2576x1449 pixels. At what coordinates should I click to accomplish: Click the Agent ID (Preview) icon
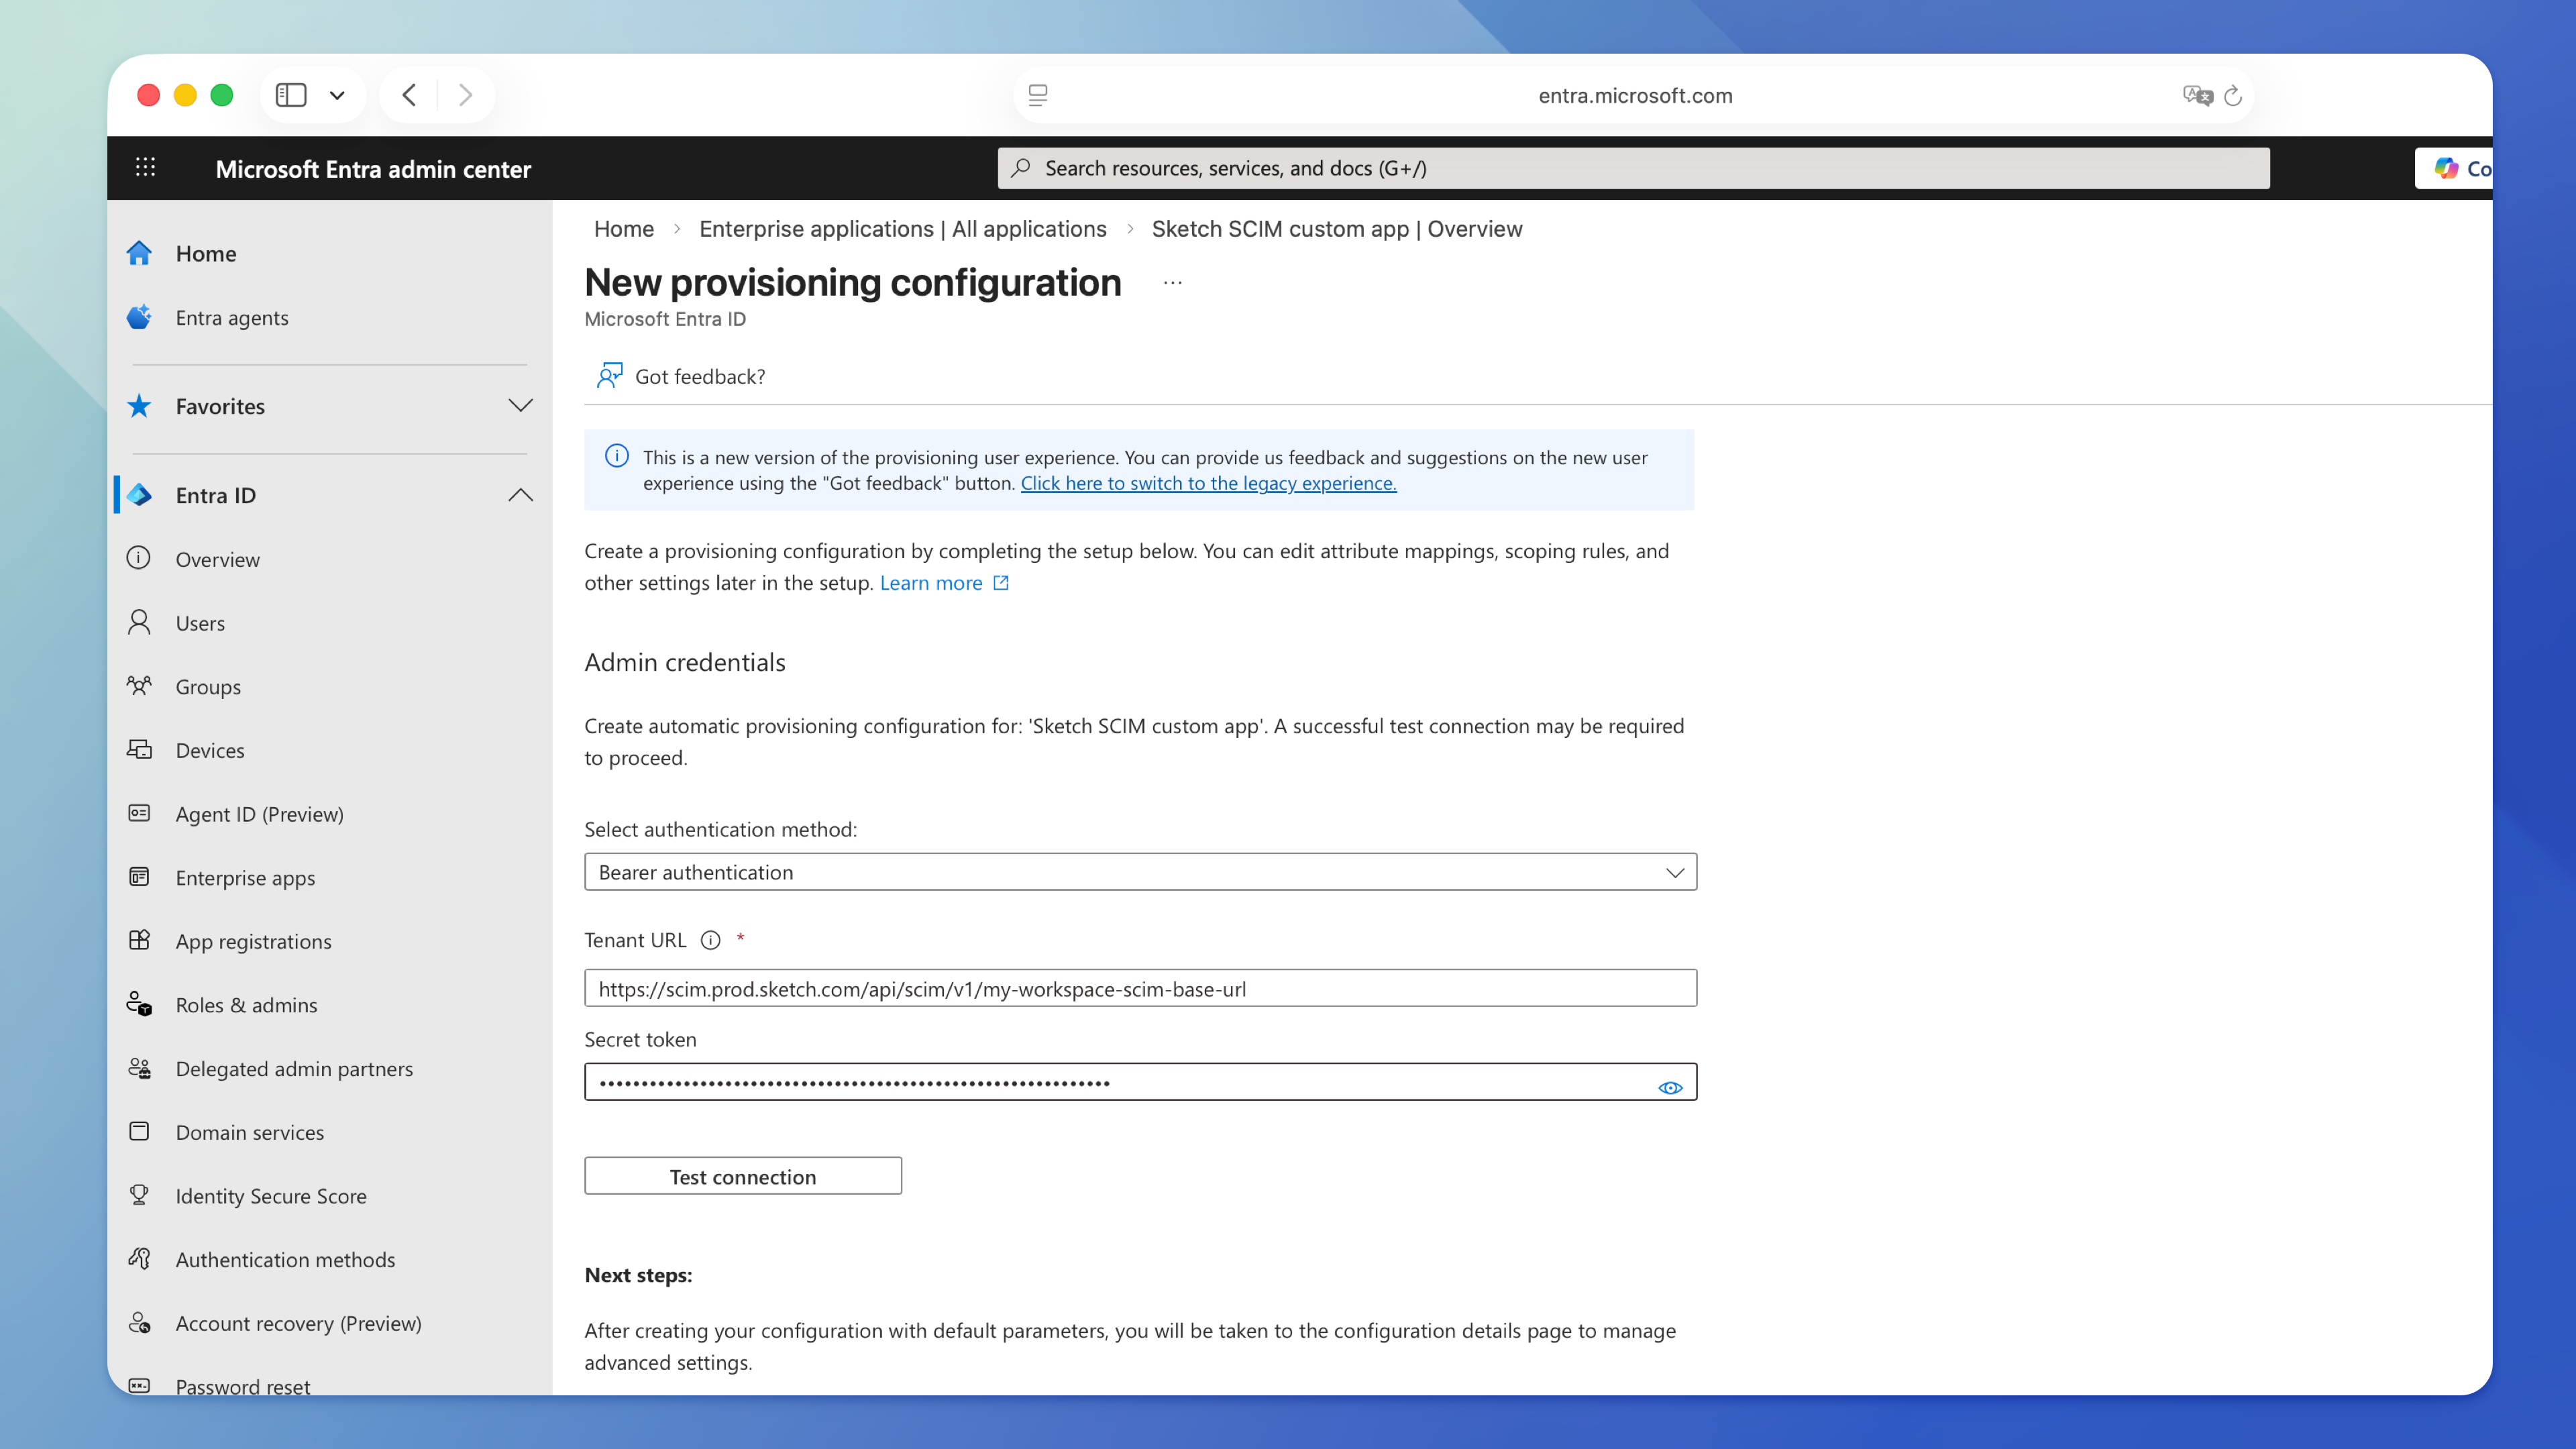[x=139, y=813]
